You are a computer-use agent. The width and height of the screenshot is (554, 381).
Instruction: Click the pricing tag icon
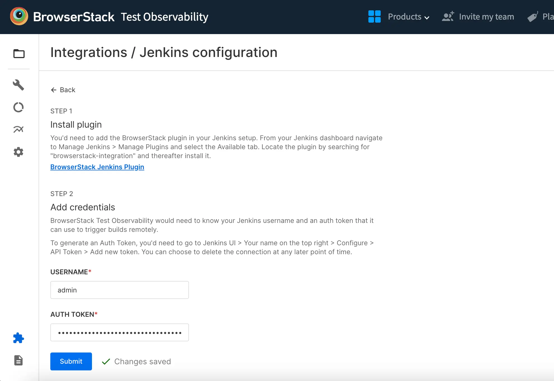click(x=533, y=16)
